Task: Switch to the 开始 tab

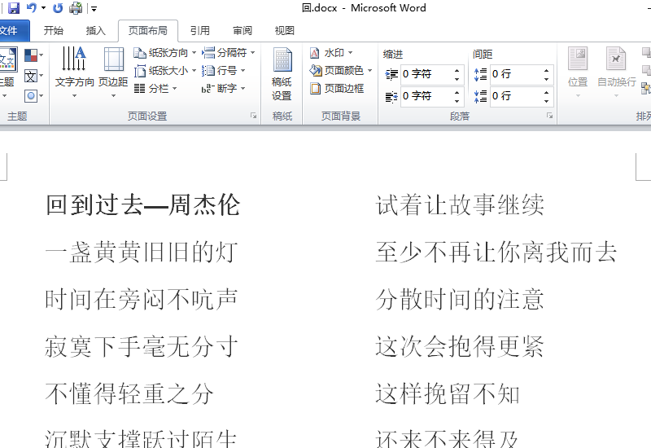Action: pos(54,31)
